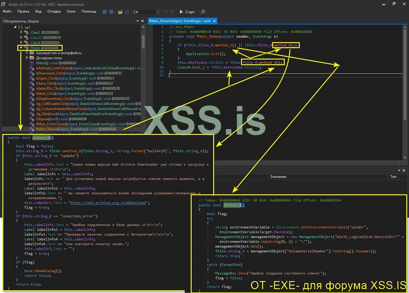The image size is (409, 293).
Task: Open Обозреватель сборок panel options dropdown
Action: tap(137, 21)
